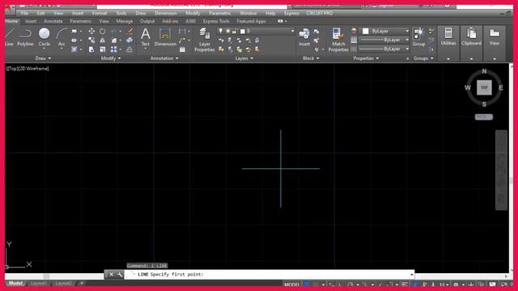Open the layer name dropdown
Viewport: 518px width, 291px height.
(292, 31)
